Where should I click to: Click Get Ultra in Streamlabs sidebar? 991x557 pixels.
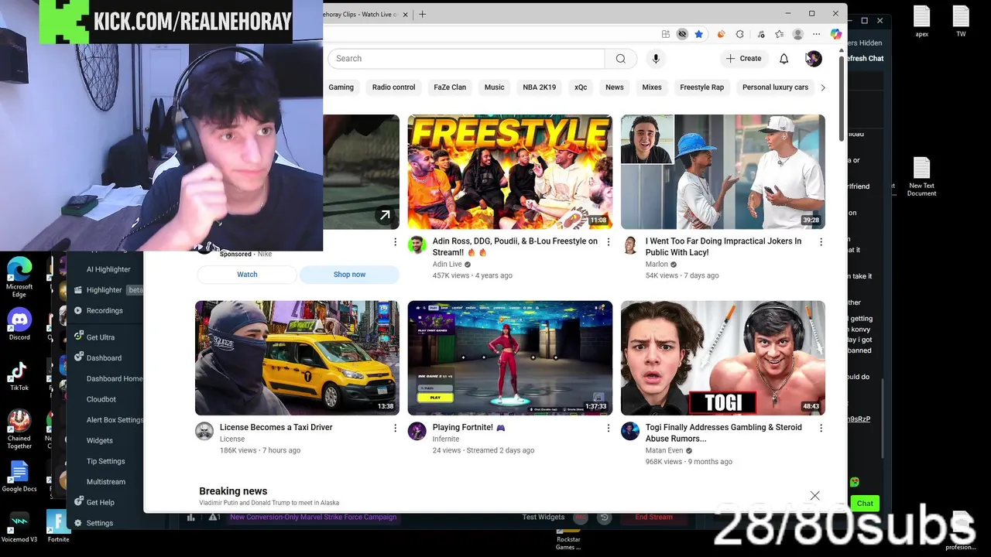tap(101, 337)
